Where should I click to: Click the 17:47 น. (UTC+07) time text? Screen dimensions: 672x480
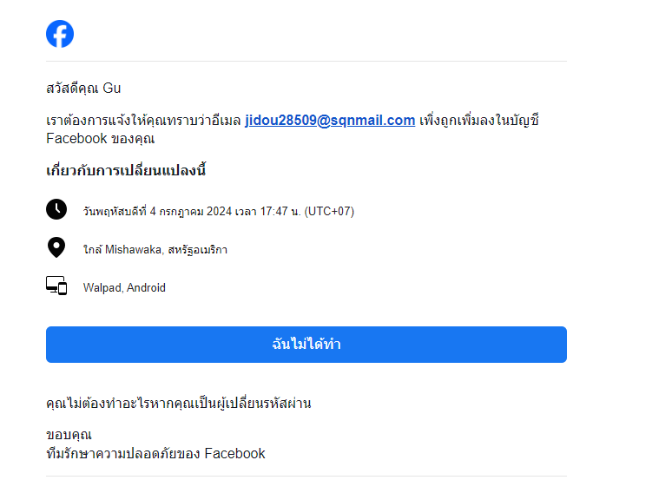tap(306, 211)
